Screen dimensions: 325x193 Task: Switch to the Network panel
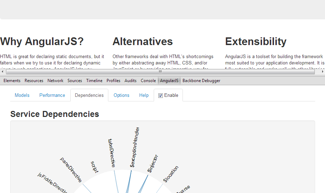(x=55, y=81)
